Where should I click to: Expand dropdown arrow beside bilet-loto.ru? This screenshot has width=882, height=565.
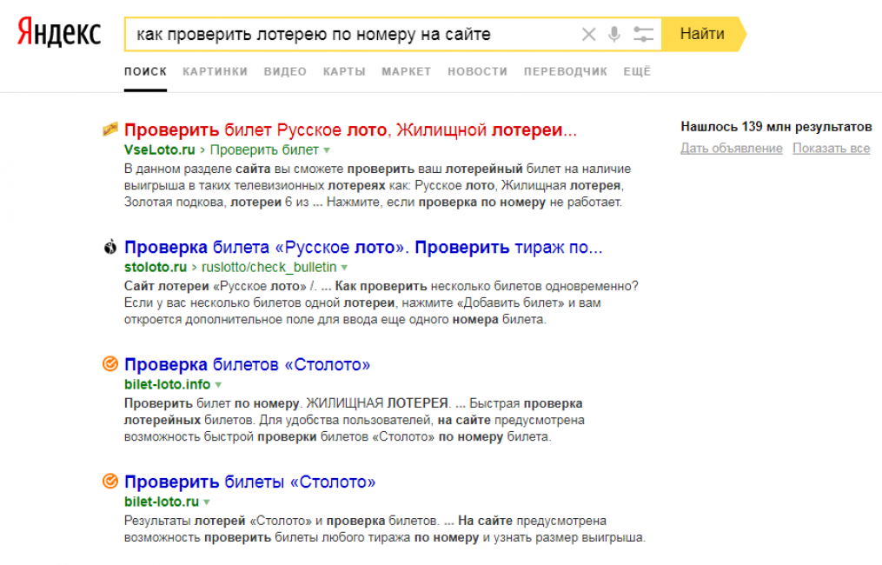207,502
